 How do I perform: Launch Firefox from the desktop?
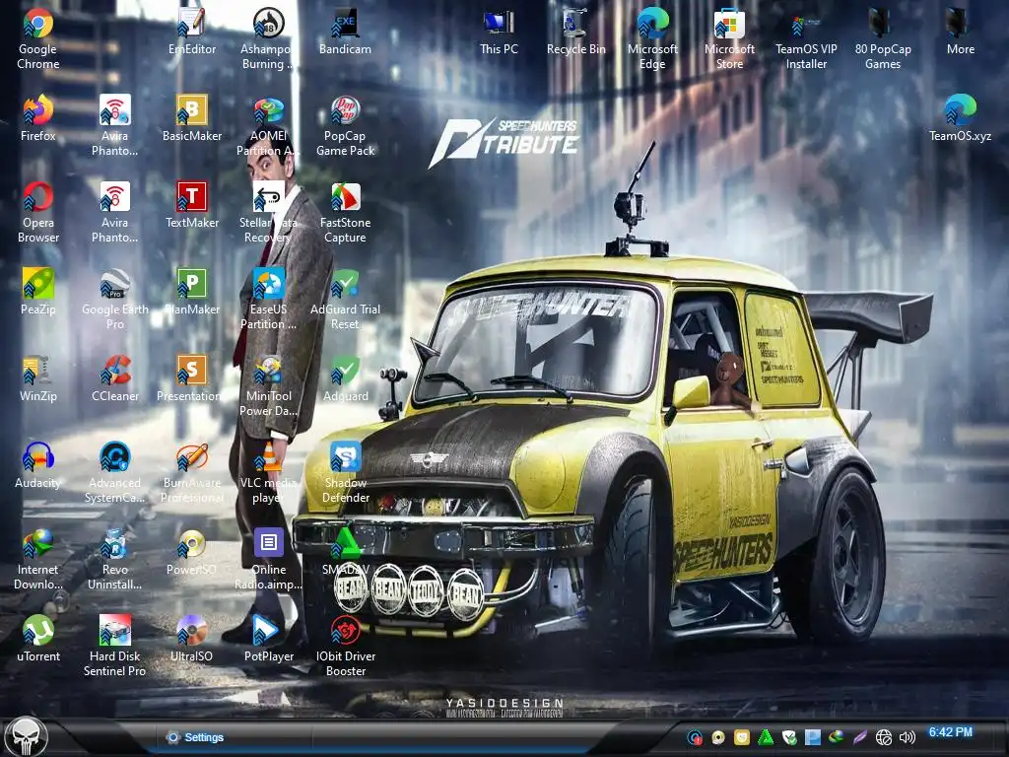[x=38, y=118]
